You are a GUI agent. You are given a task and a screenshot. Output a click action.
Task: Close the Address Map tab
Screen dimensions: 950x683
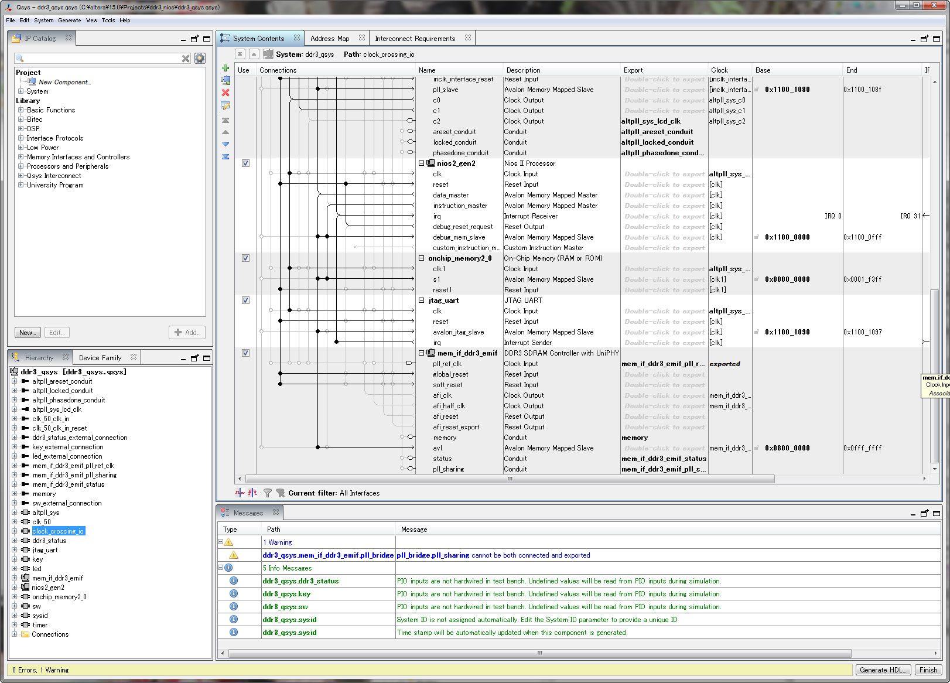[362, 37]
